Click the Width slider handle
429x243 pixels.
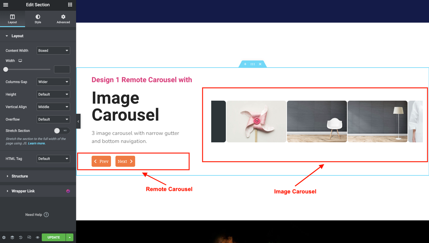pyautogui.click(x=6, y=69)
